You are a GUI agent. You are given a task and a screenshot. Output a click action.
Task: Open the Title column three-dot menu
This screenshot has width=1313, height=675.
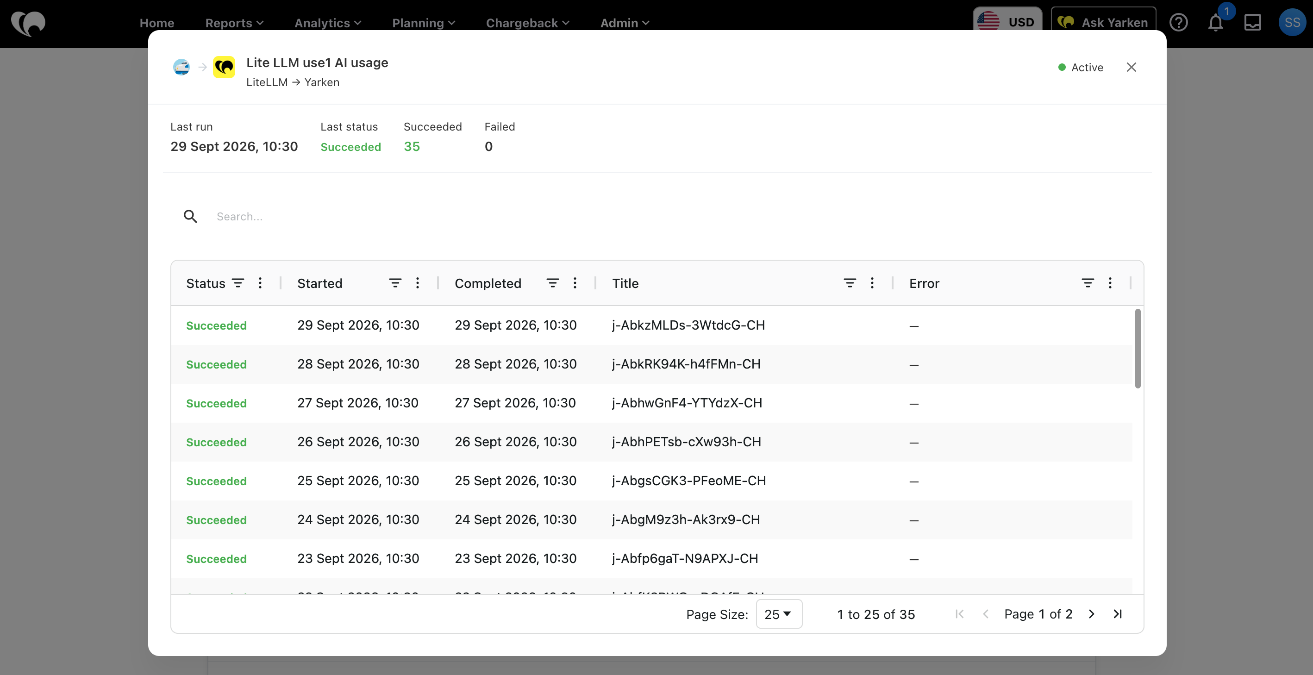coord(872,283)
